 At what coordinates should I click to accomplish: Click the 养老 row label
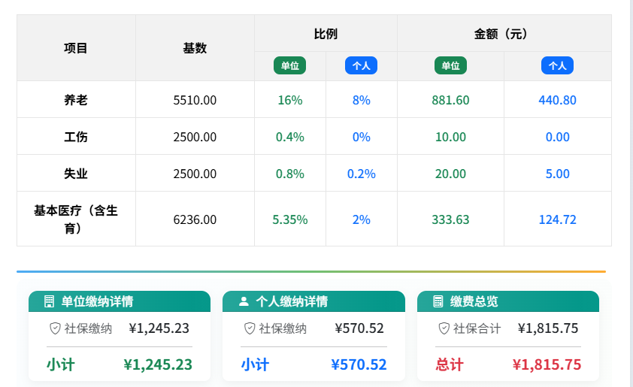click(x=76, y=100)
